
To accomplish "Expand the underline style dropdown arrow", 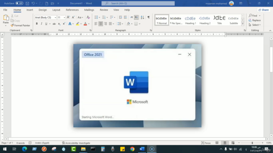I will [x=50, y=24].
